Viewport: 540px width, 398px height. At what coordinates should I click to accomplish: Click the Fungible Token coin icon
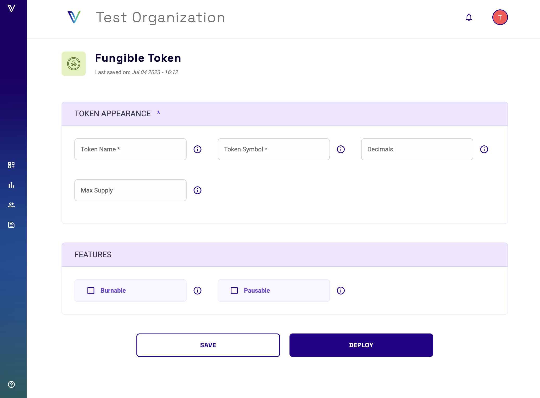click(x=74, y=64)
